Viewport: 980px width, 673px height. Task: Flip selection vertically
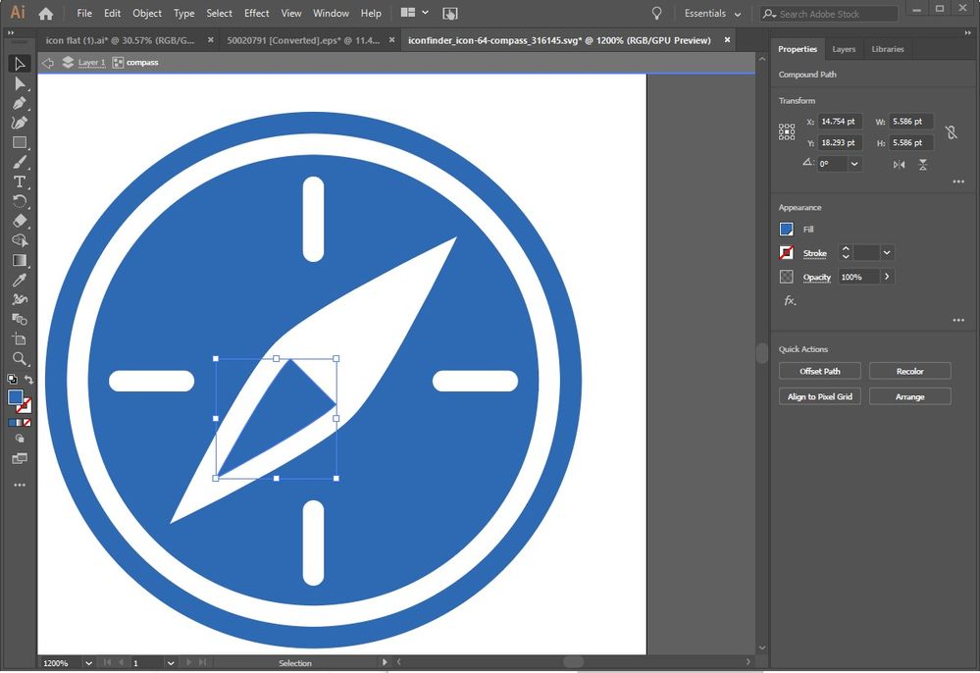[x=922, y=165]
